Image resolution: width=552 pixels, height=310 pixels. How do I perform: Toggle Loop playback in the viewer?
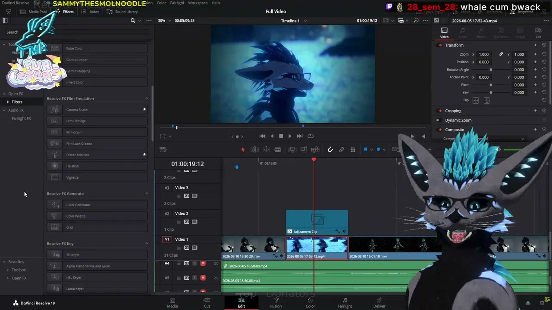click(310, 136)
